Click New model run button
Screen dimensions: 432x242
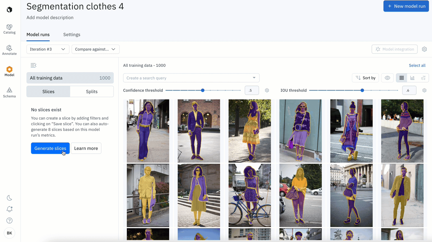coord(406,6)
